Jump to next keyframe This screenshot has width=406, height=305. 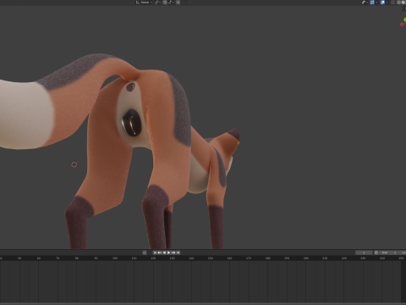(173, 252)
